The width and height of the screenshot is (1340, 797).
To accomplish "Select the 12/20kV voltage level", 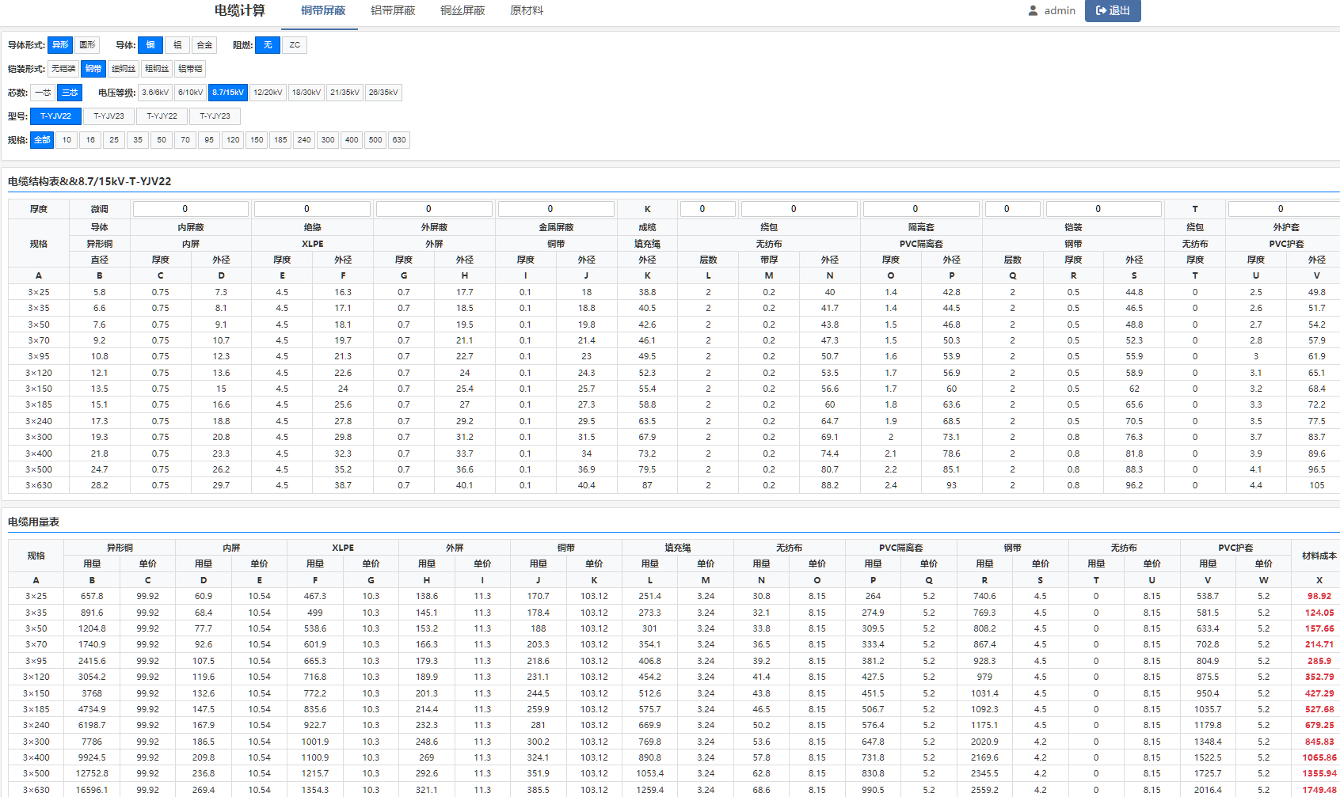I will click(268, 93).
